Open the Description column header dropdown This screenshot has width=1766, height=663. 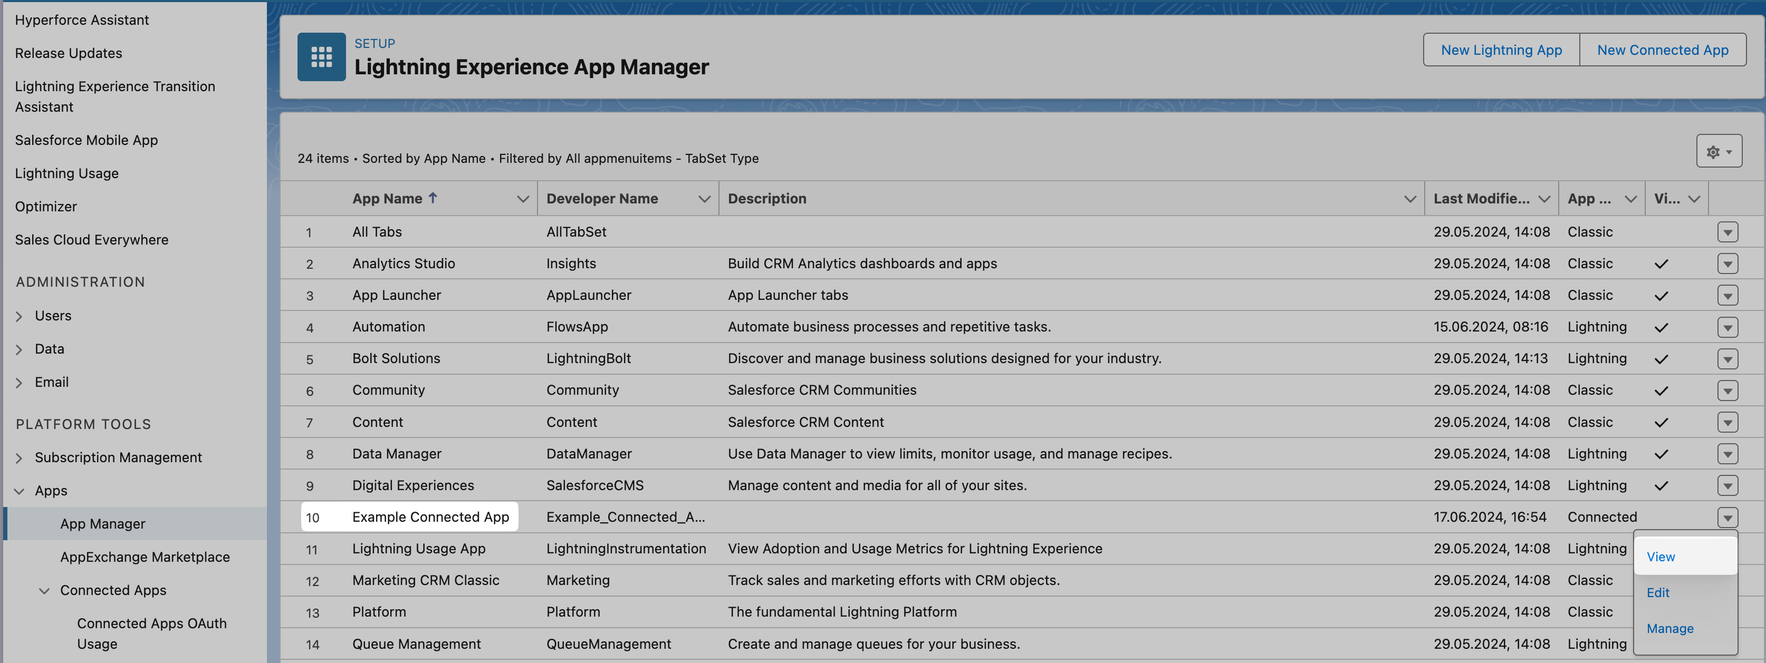1409,199
